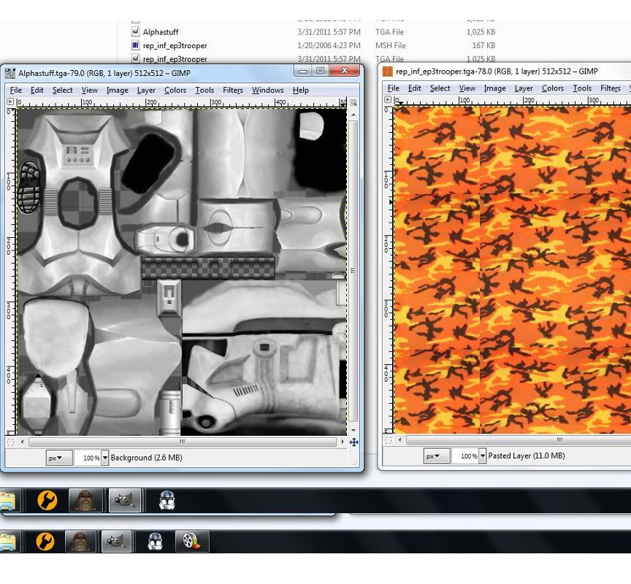
Task: Toggle Quick Mask in the Alphastuff window
Action: (10, 442)
